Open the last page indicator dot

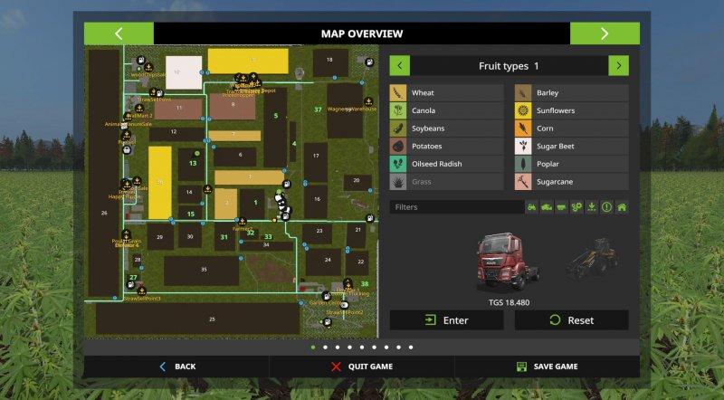411,348
